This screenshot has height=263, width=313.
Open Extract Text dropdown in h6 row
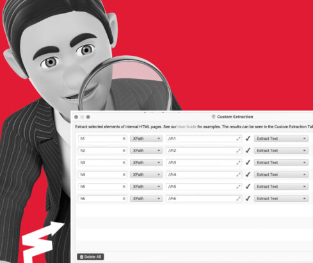[x=281, y=198]
